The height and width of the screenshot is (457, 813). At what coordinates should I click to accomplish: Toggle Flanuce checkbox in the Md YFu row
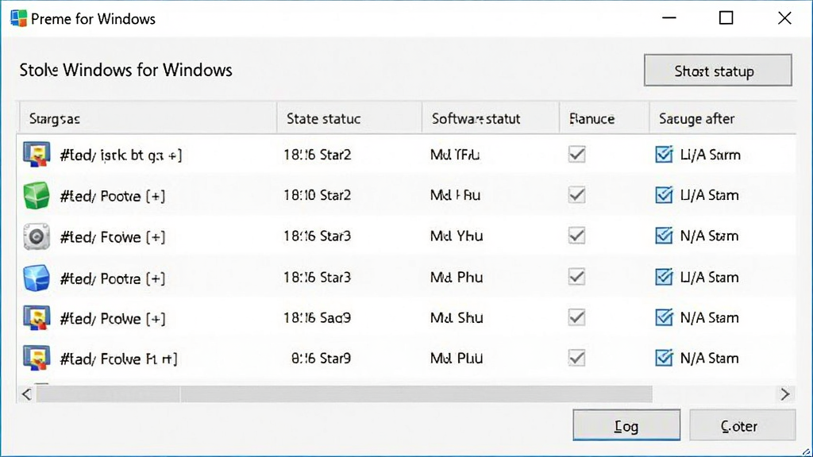[x=576, y=154]
